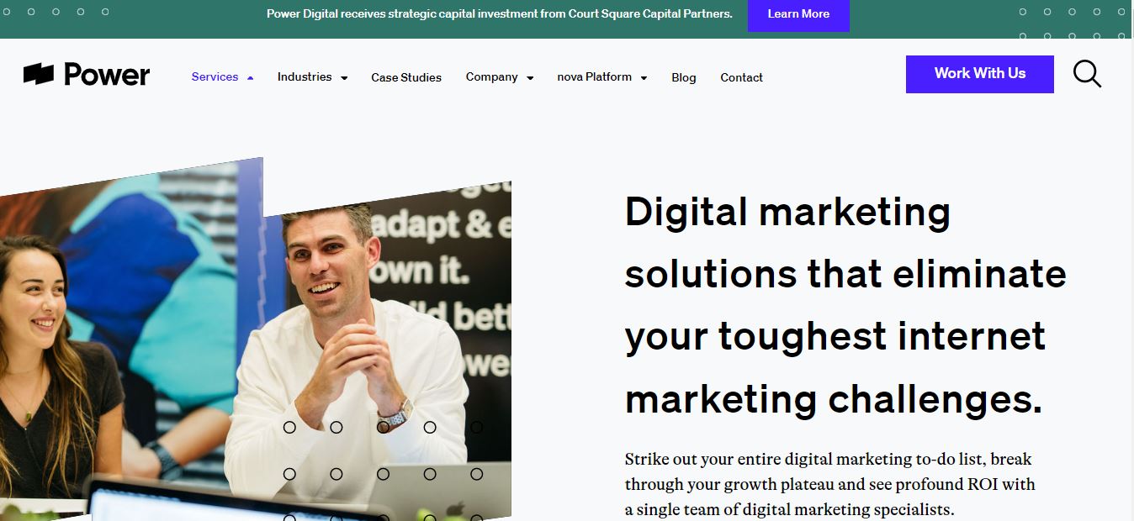Image resolution: width=1134 pixels, height=521 pixels.
Task: Go to Case Studies page
Action: pyautogui.click(x=406, y=77)
